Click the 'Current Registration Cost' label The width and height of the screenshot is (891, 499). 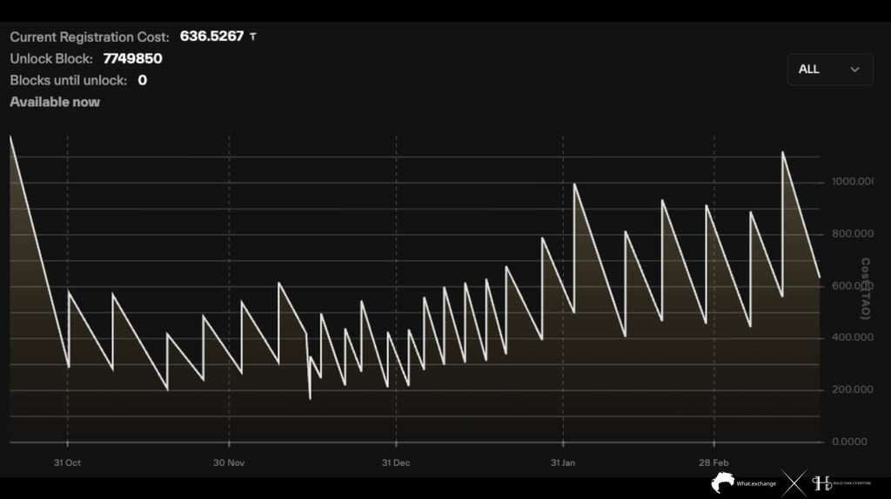(90, 37)
